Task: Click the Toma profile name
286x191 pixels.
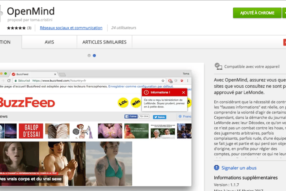Action: click(x=186, y=74)
